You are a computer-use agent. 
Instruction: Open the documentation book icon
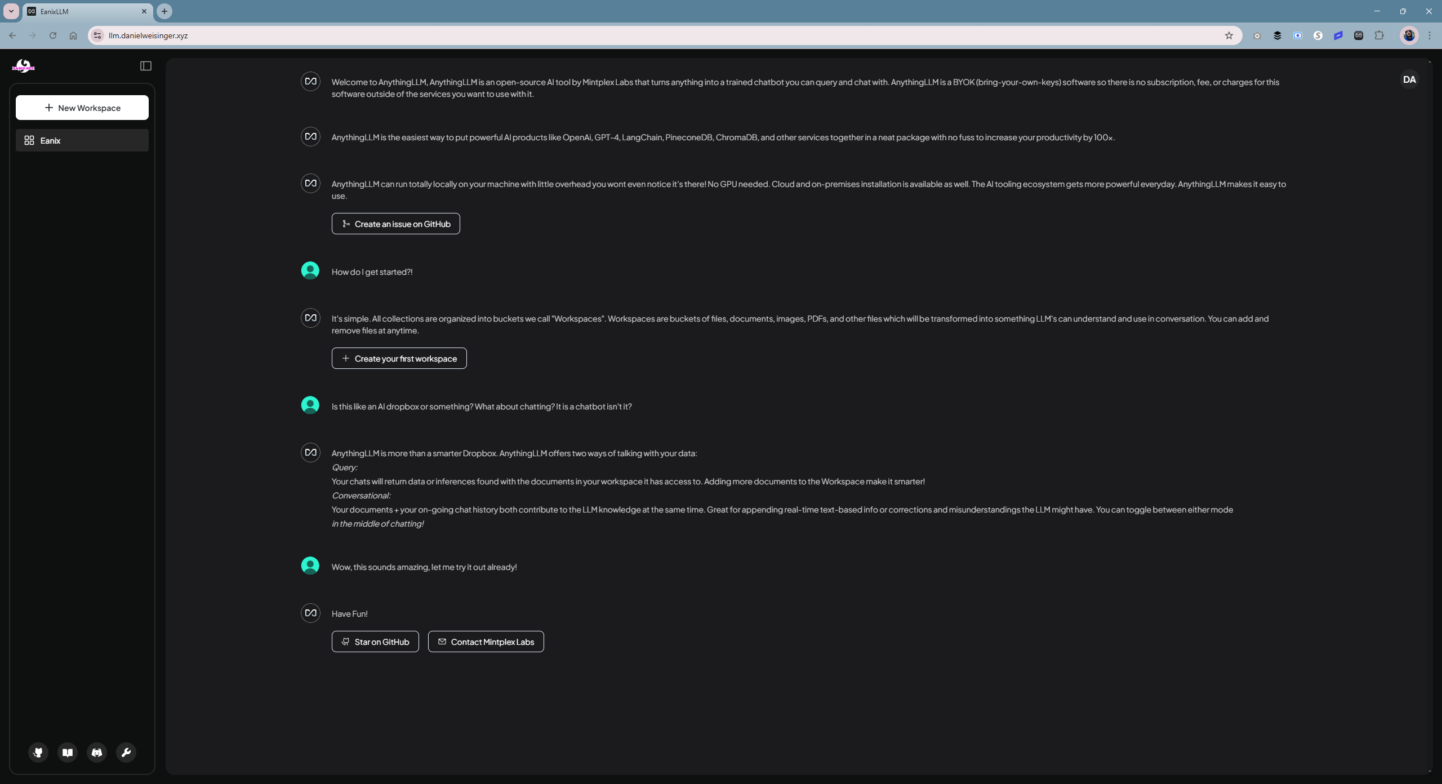point(68,752)
